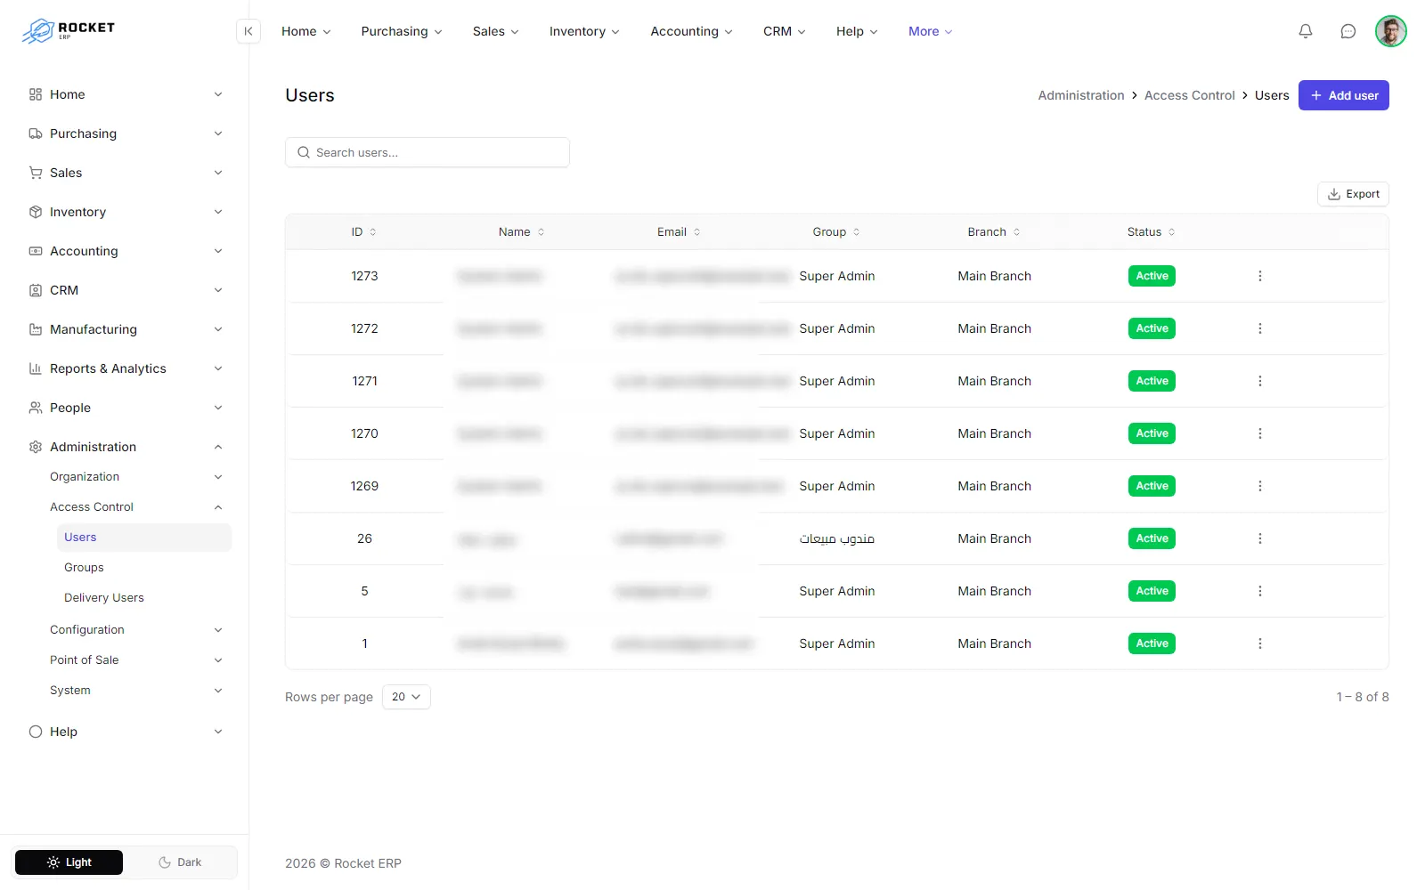This screenshot has width=1425, height=890.
Task: Switch to Light theme
Action: click(x=69, y=862)
